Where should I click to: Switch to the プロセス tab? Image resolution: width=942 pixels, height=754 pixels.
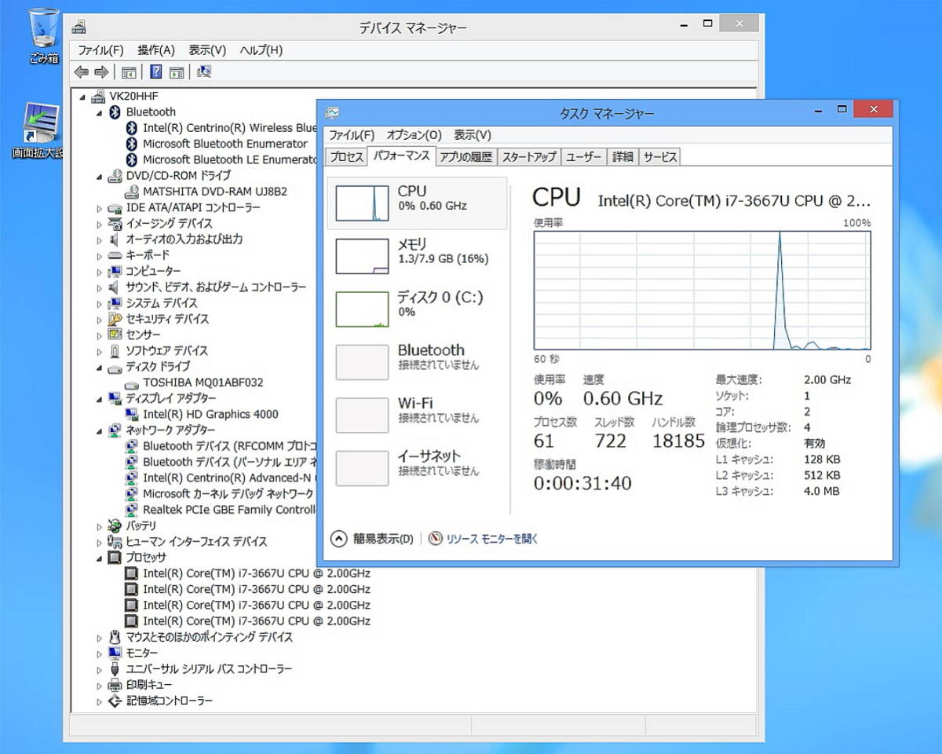(346, 157)
